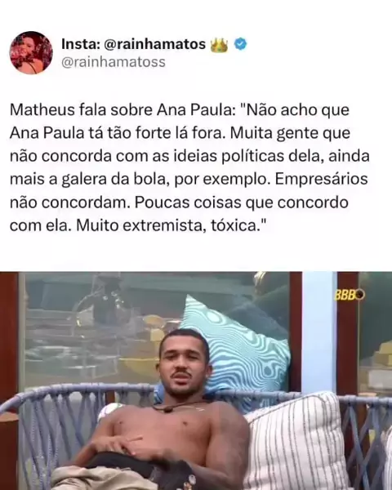392x490 pixels.
Task: Click the white striped cushion
Action: coord(296,441)
